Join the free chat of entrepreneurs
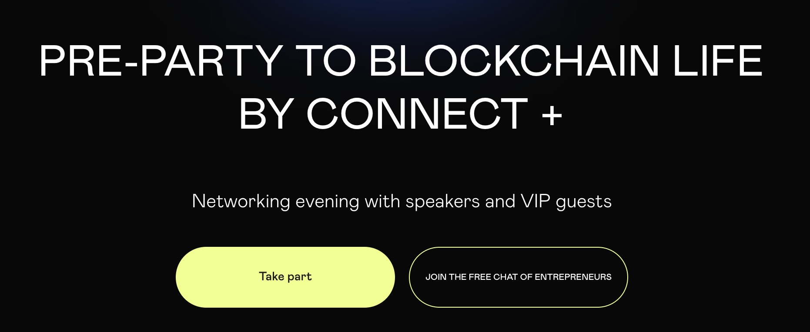810x332 pixels. point(518,277)
